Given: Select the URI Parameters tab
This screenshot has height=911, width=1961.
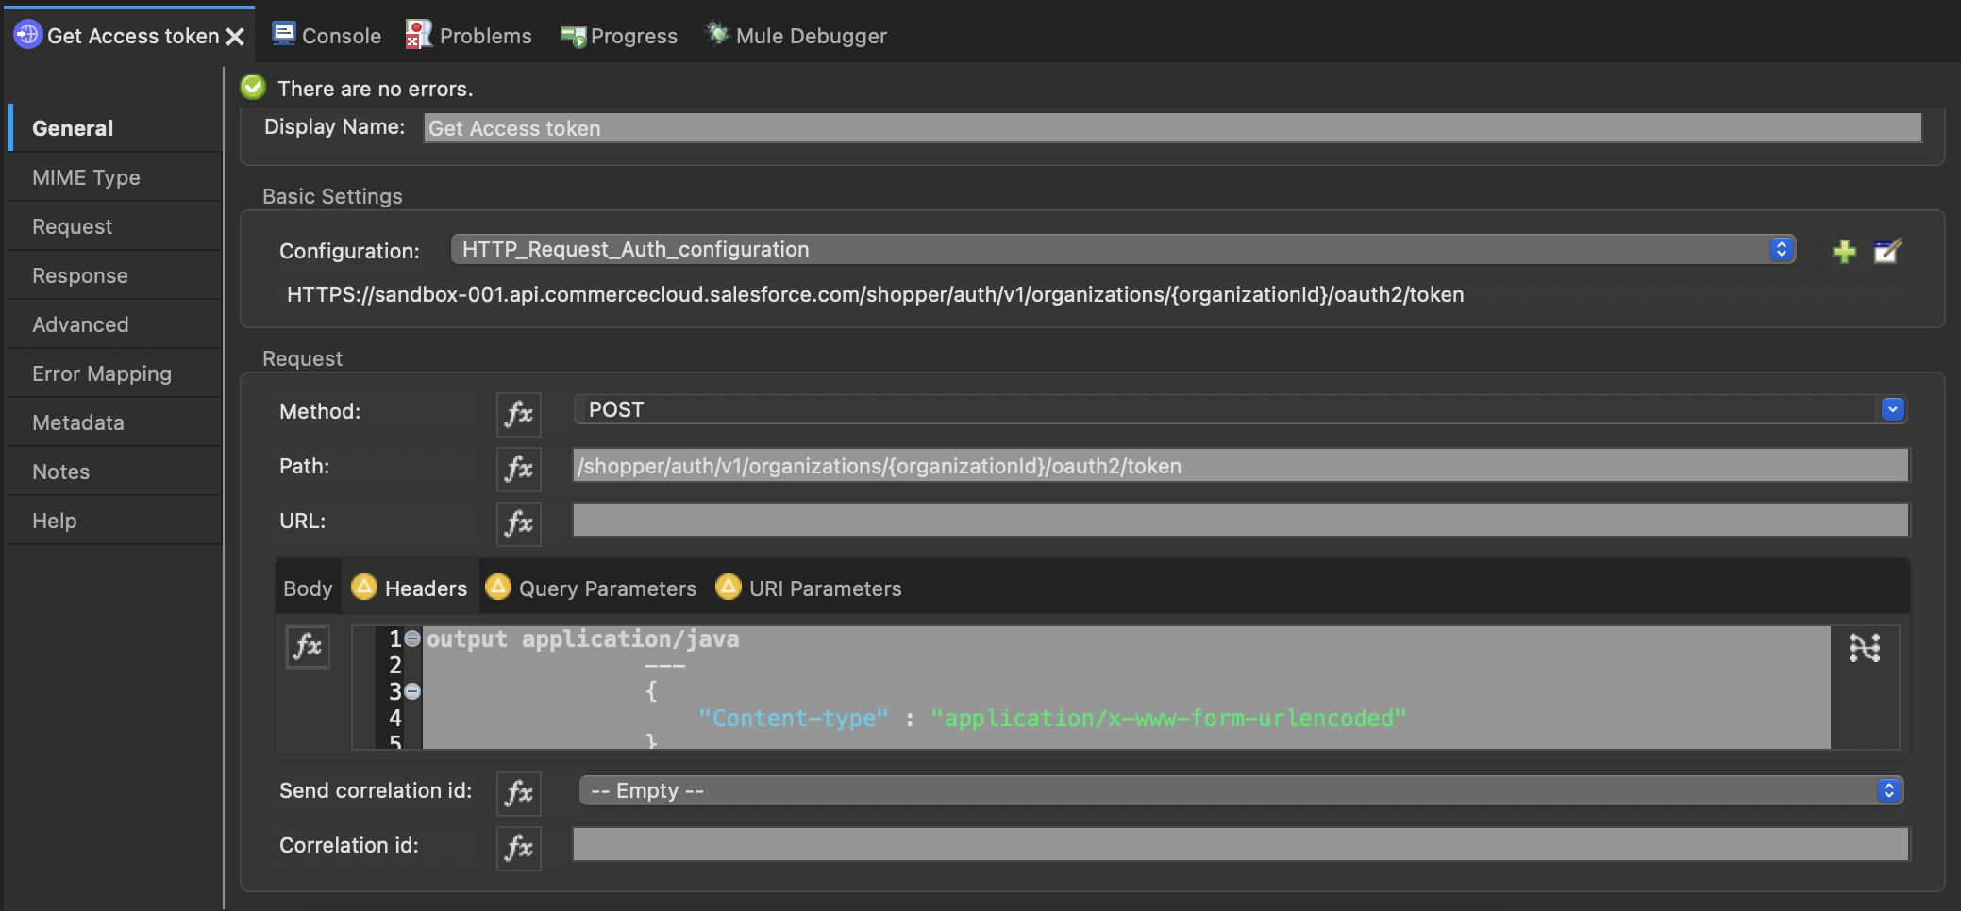Looking at the screenshot, I should (809, 588).
